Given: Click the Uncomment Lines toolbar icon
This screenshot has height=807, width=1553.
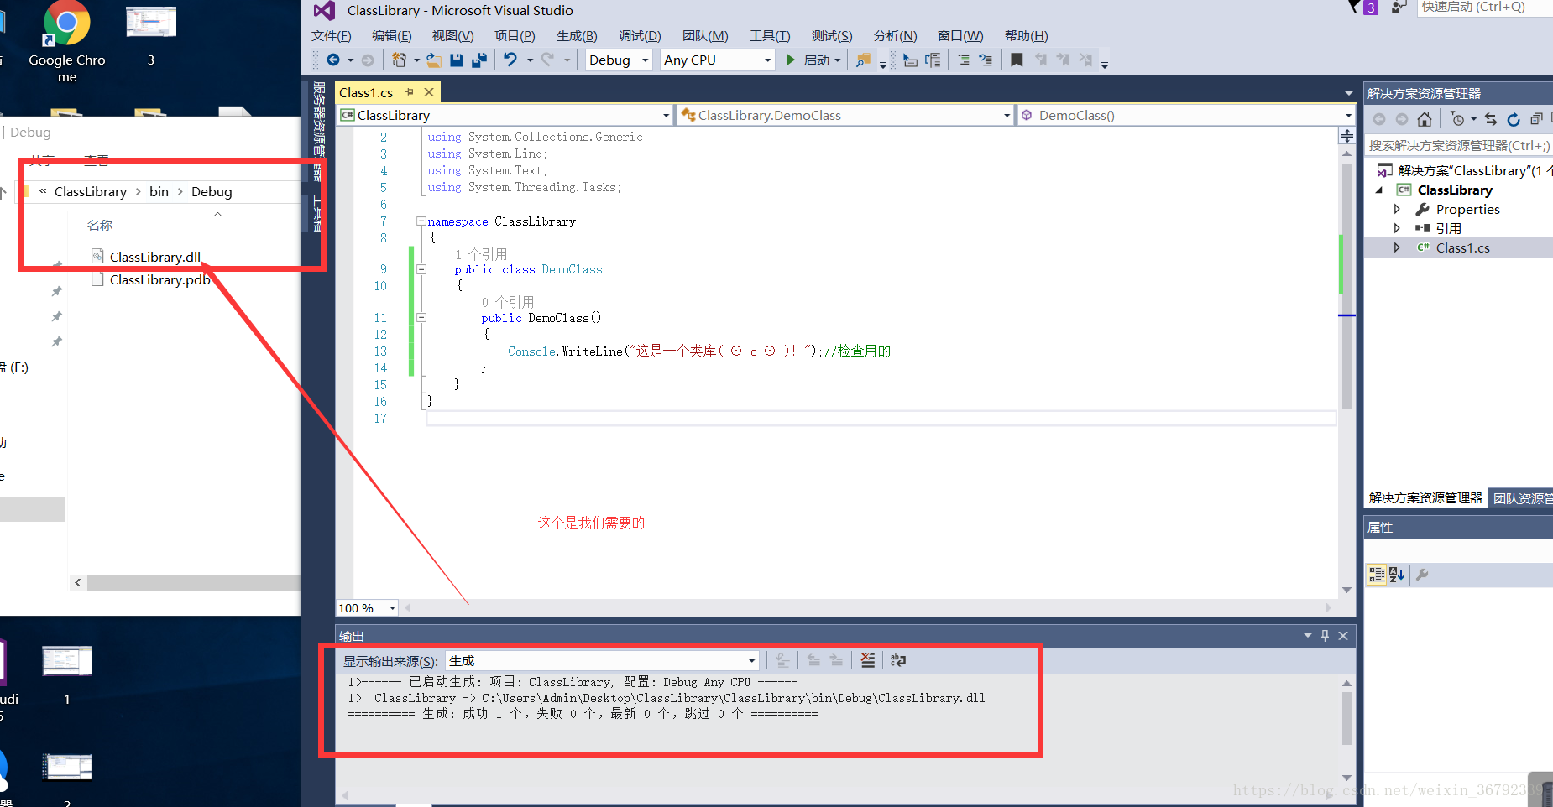Looking at the screenshot, I should pos(986,60).
